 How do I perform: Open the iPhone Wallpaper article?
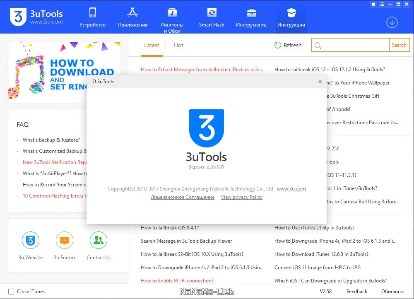point(358,83)
